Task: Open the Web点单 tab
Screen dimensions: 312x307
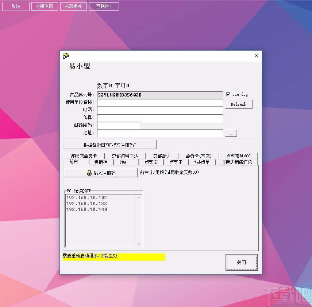Action: click(x=202, y=162)
